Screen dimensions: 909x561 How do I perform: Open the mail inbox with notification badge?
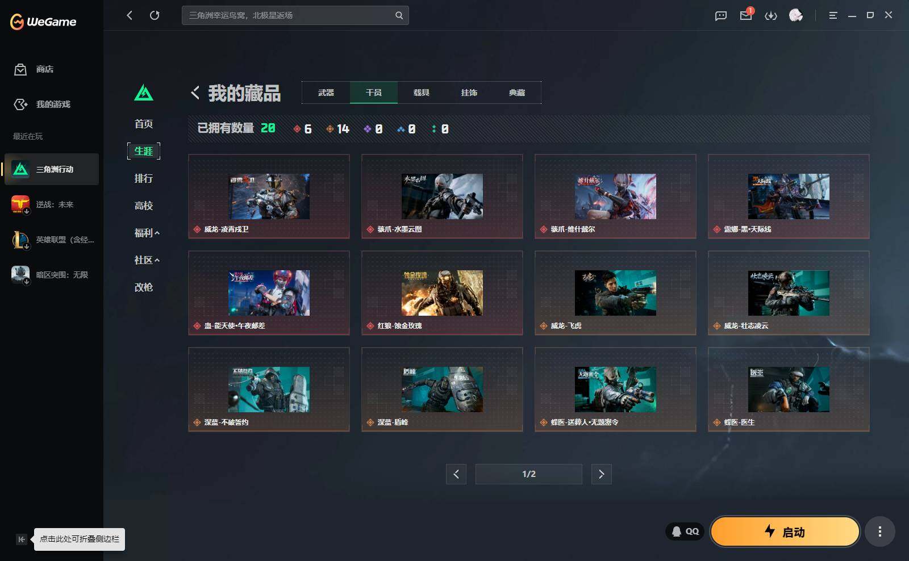pos(747,15)
